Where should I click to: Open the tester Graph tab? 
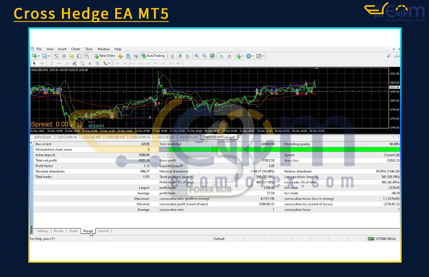74,231
